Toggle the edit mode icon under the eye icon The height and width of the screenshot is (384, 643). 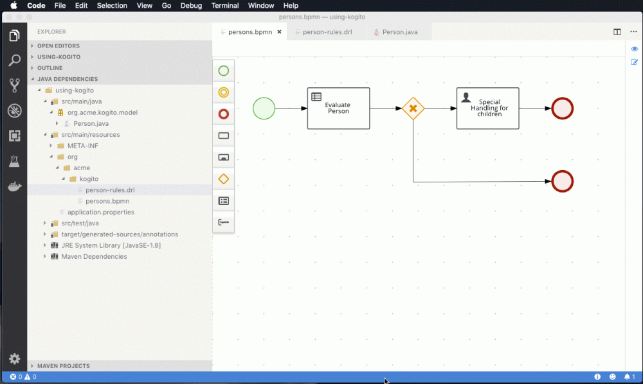coord(634,62)
